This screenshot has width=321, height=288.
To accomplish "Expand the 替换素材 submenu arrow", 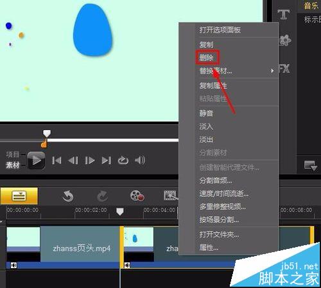I will tap(272, 70).
